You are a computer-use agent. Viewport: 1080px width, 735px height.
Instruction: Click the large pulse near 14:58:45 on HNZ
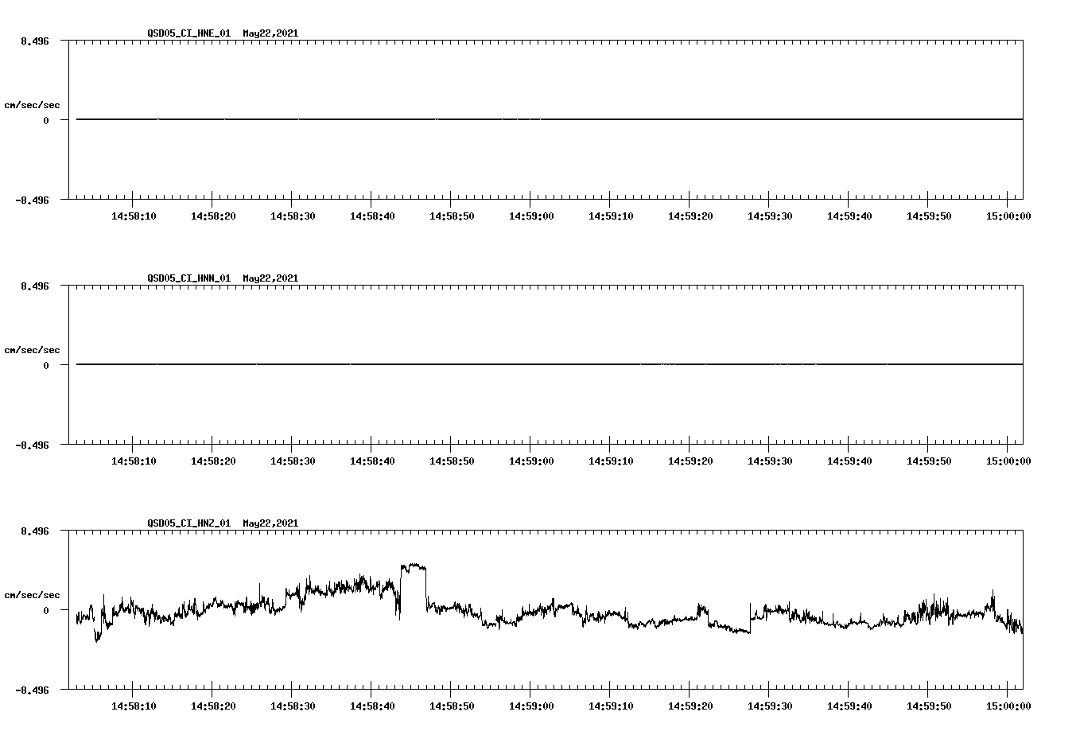coord(414,566)
